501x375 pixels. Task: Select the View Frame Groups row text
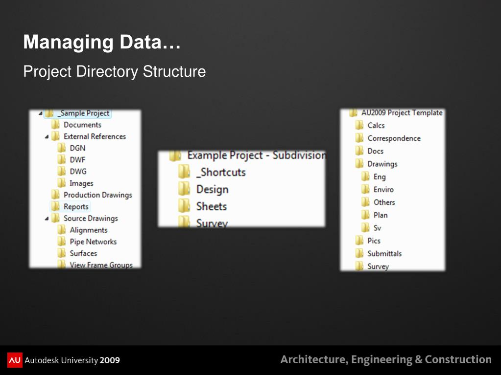[101, 265]
